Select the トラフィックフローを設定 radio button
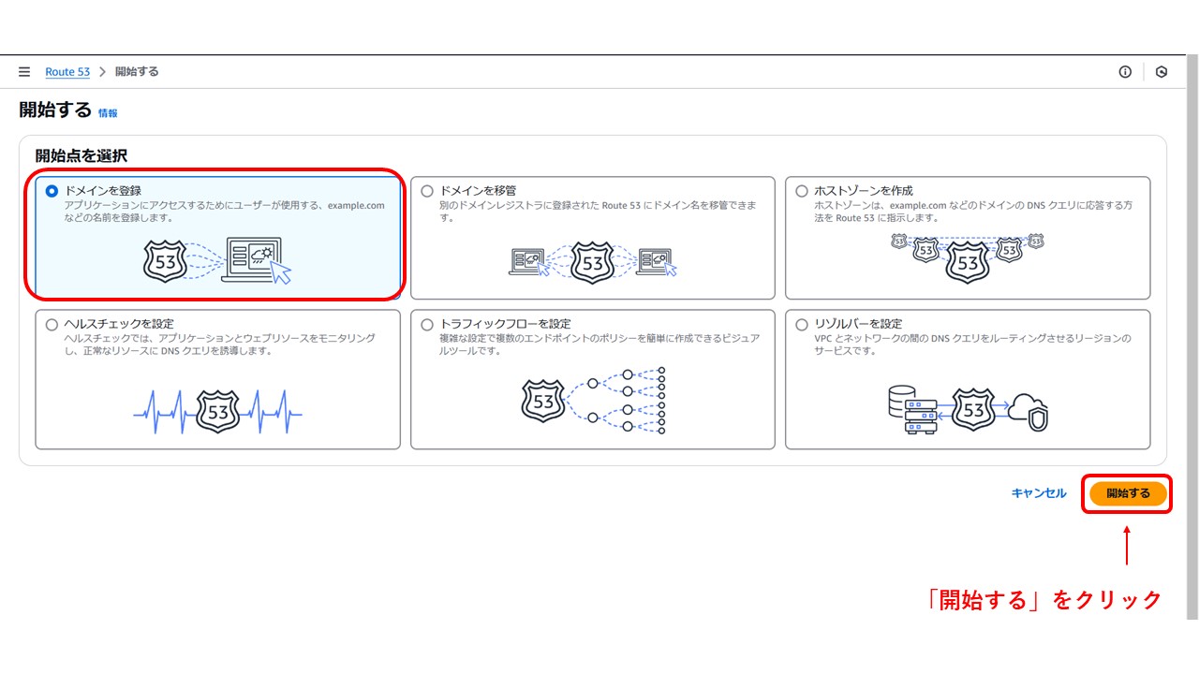 [427, 325]
